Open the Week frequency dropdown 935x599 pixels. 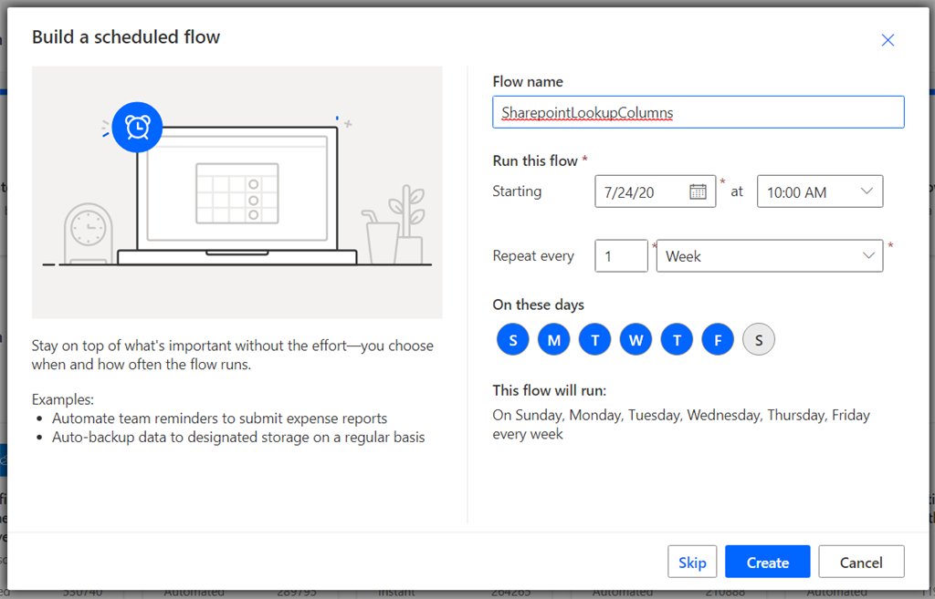coord(769,256)
